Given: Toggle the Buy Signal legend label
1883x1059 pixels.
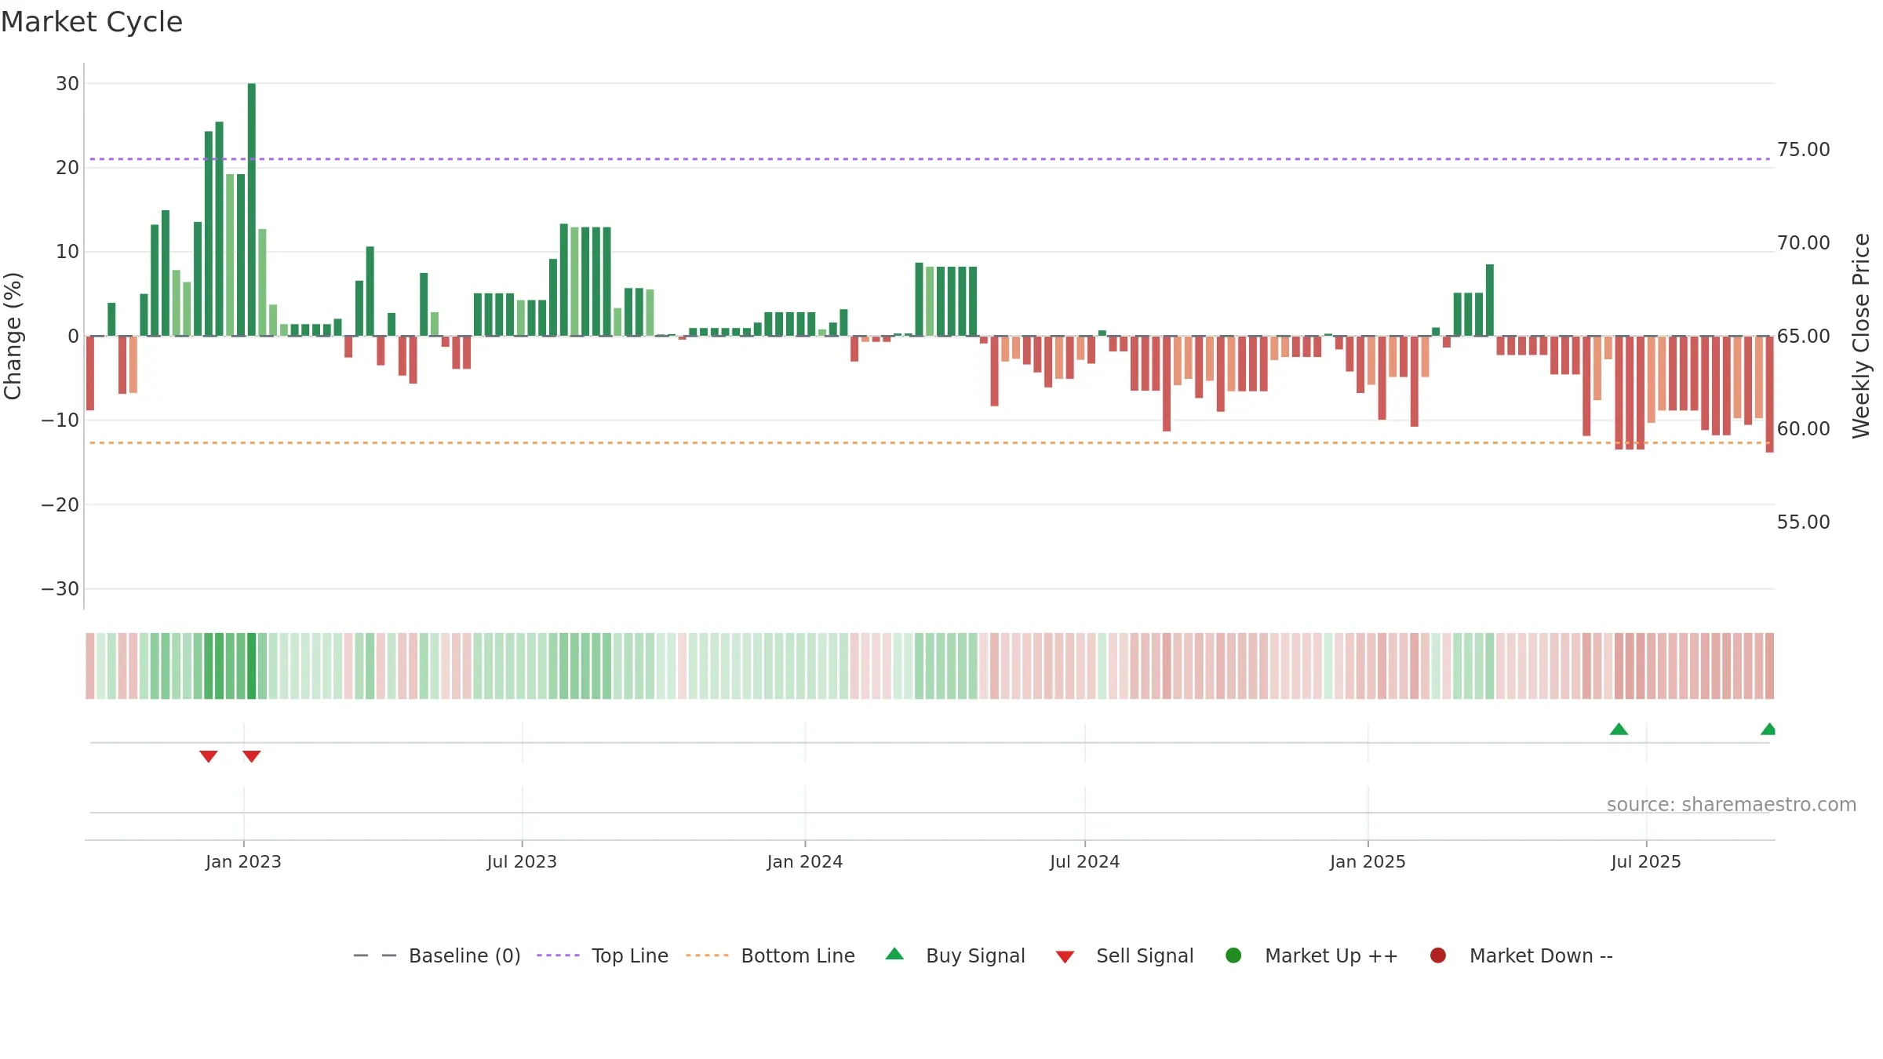Looking at the screenshot, I should tap(975, 956).
